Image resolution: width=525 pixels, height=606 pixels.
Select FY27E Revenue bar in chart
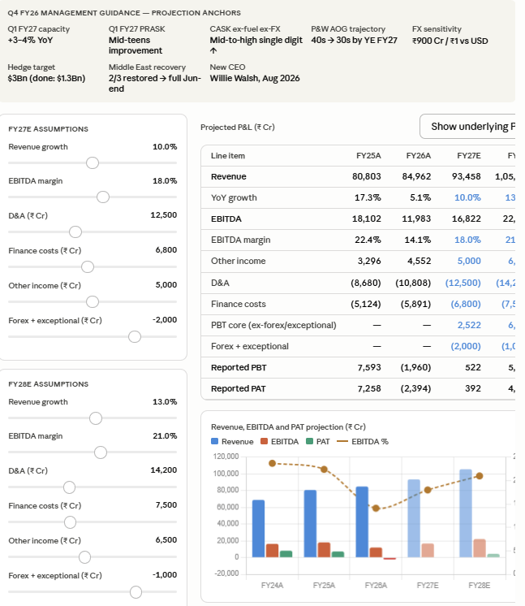click(x=414, y=518)
